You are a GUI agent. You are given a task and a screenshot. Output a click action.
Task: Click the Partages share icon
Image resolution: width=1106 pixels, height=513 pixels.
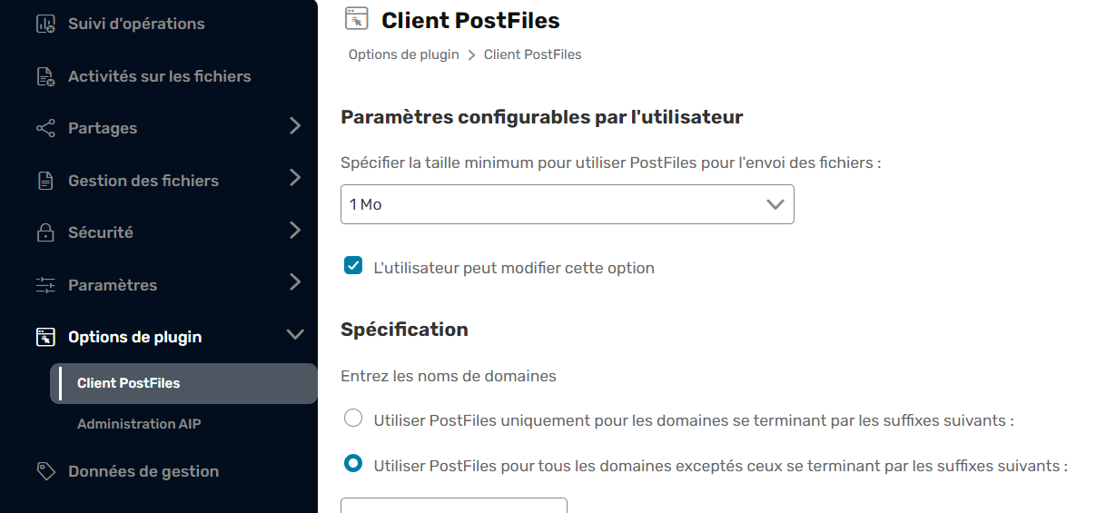(x=45, y=128)
